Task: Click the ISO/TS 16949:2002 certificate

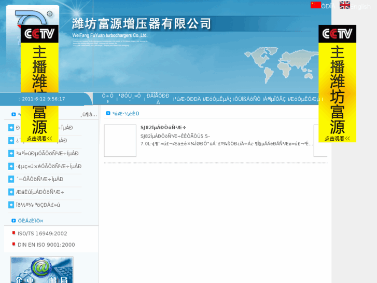Action: (x=43, y=233)
